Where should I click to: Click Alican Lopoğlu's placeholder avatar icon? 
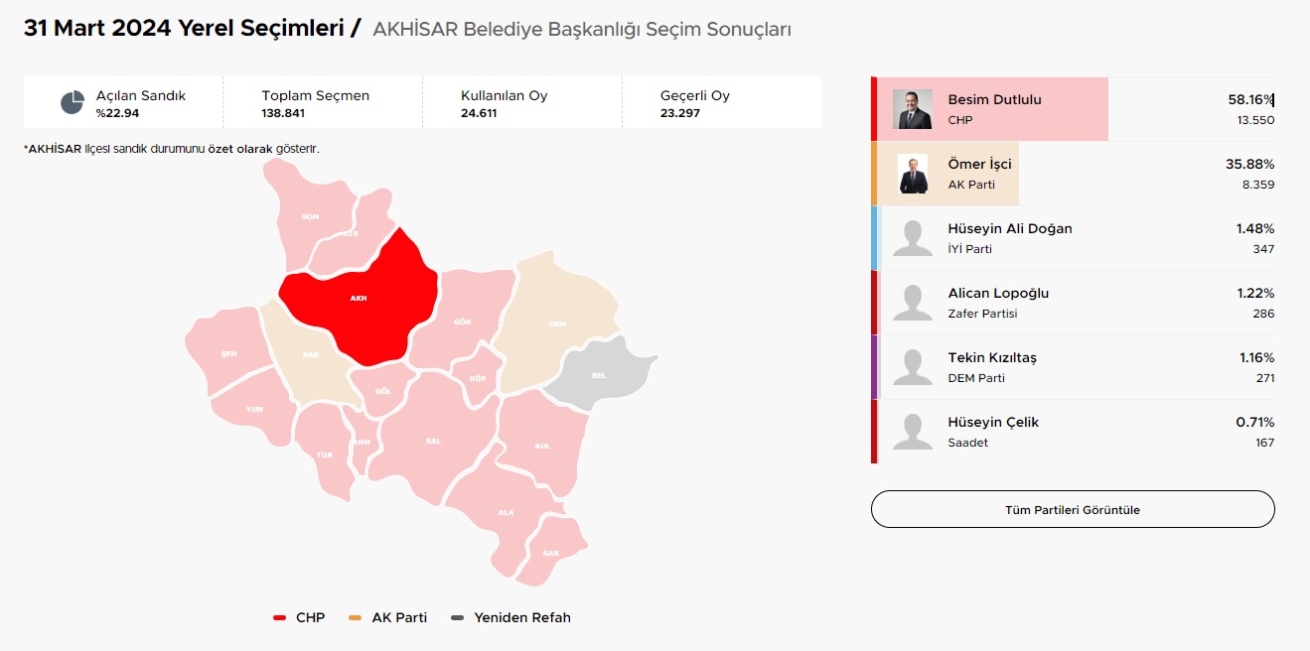click(912, 303)
